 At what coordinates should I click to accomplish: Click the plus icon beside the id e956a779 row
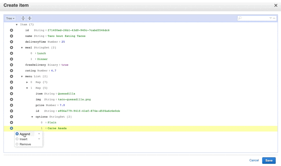coord(12,111)
